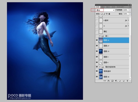Screen dimensions: 138x102
Task: Select 图层 27 thumbnail
Action: 101,46
